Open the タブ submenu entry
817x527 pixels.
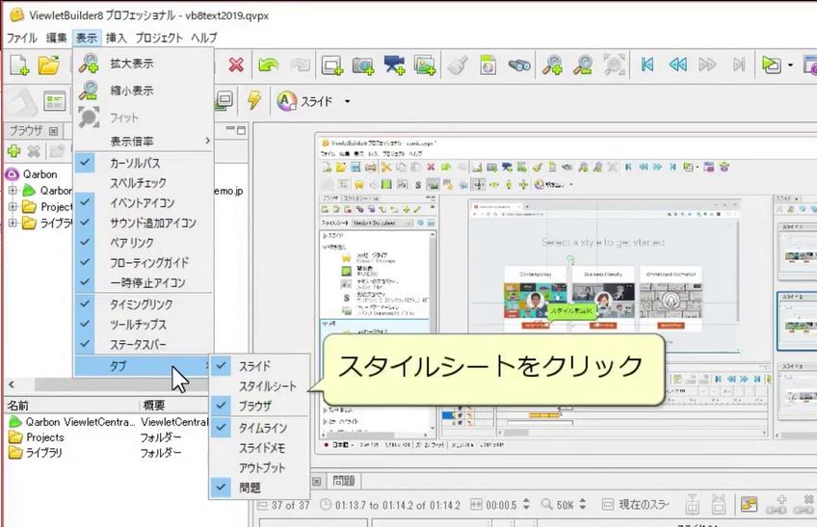(144, 366)
